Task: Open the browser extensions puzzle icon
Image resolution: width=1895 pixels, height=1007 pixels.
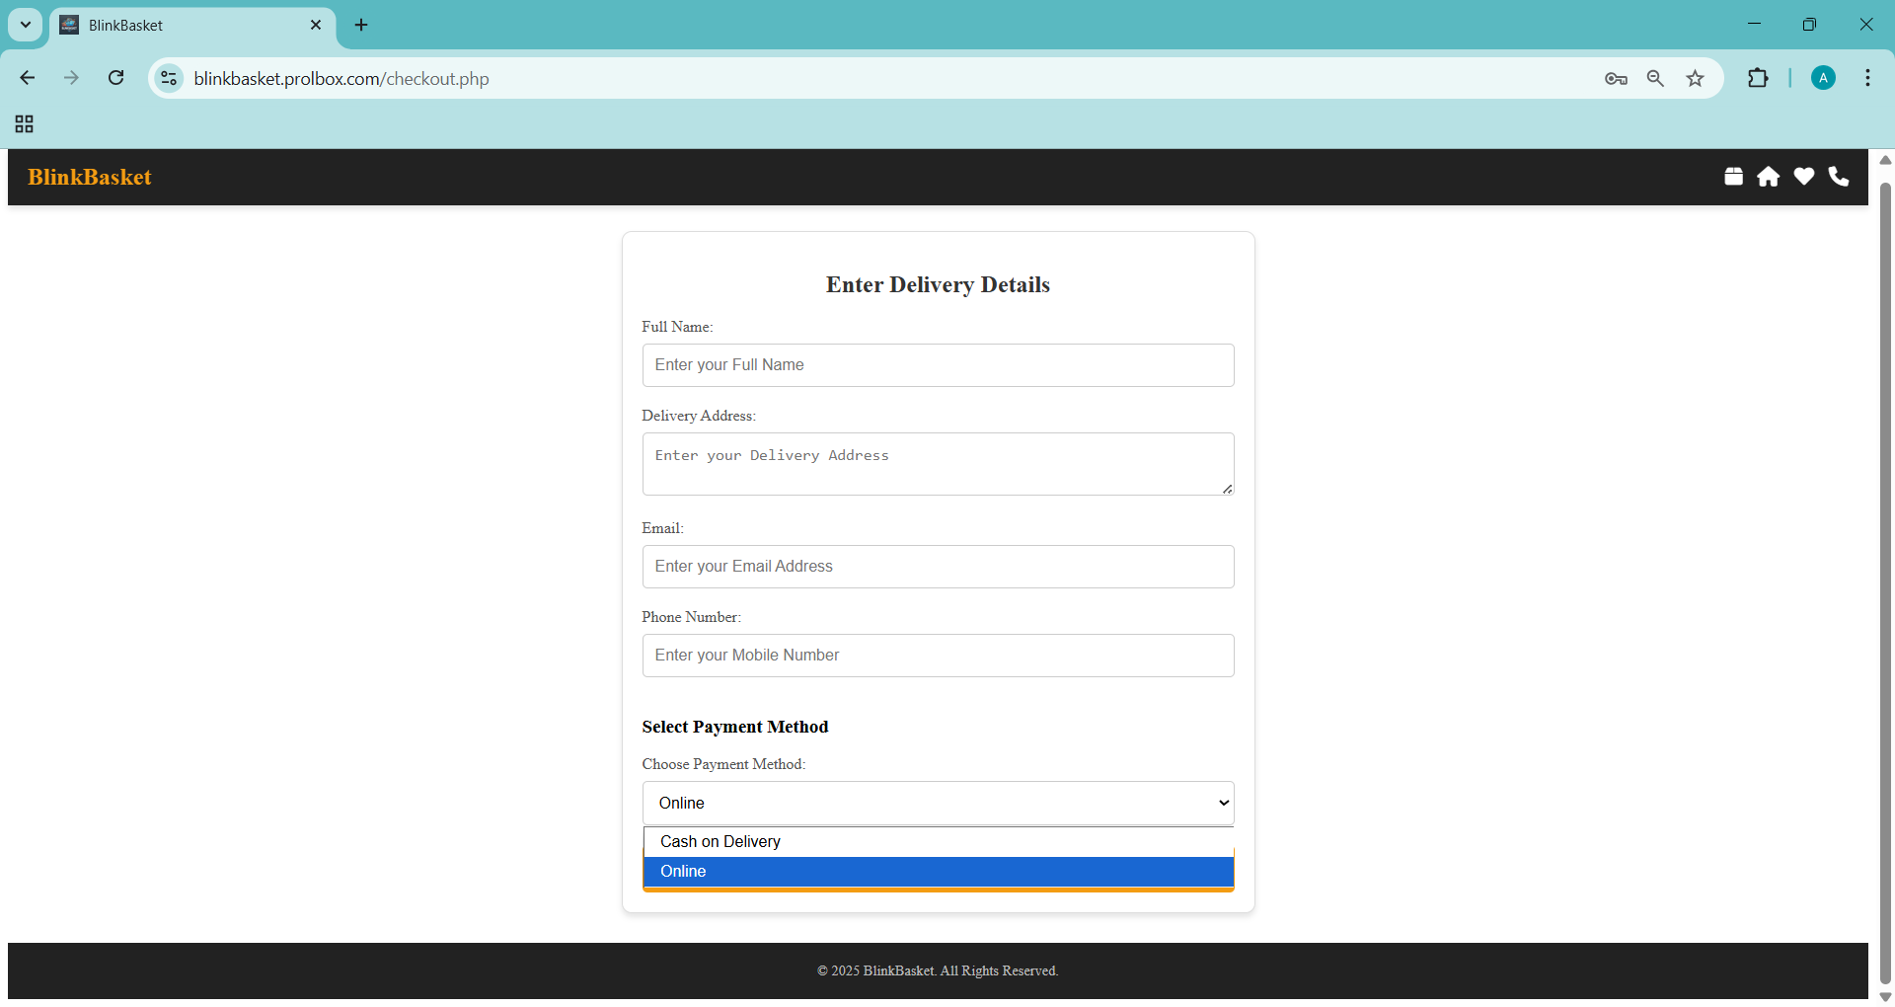Action: click(1758, 79)
